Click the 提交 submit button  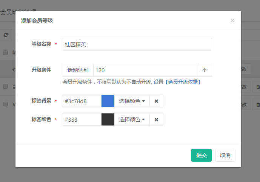point(202,155)
